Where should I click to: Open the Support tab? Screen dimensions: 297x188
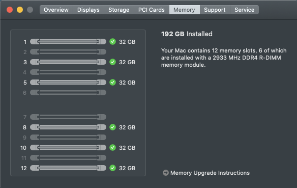point(215,10)
